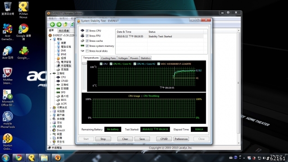Open the first menu in EVEREST menu bar
This screenshot has width=288, height=162.
(x=52, y=18)
